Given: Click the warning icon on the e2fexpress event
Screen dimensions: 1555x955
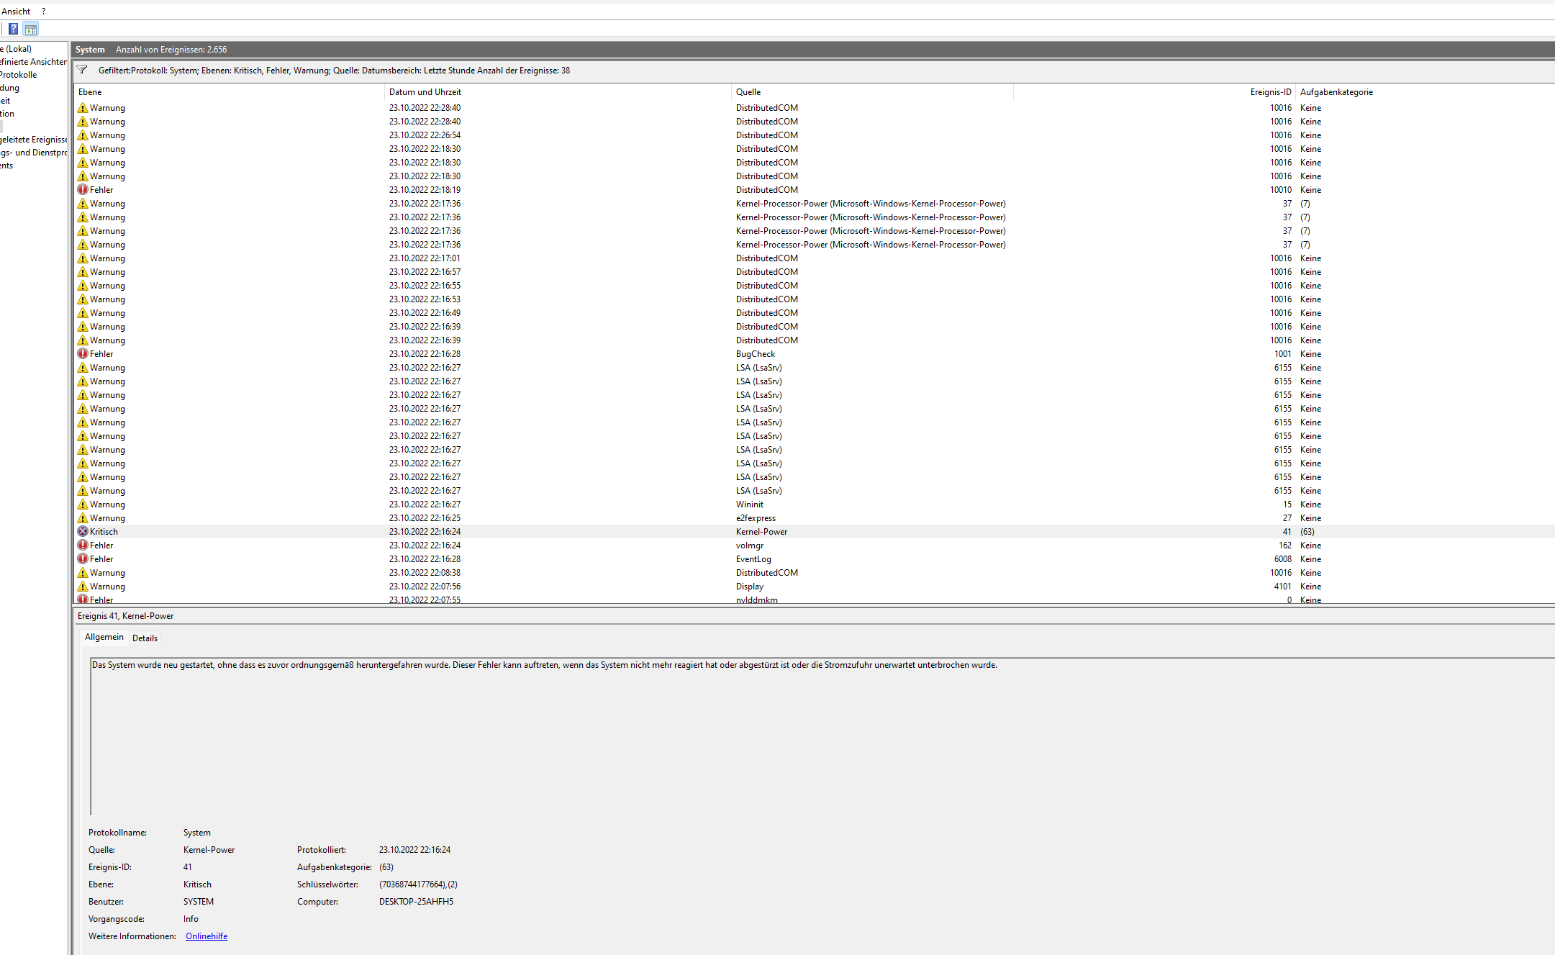Looking at the screenshot, I should tap(83, 517).
